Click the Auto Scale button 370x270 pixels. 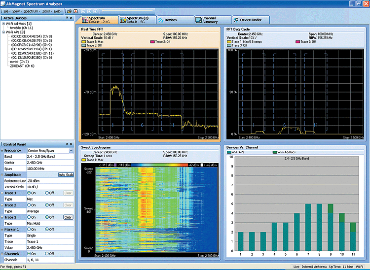tap(66, 174)
